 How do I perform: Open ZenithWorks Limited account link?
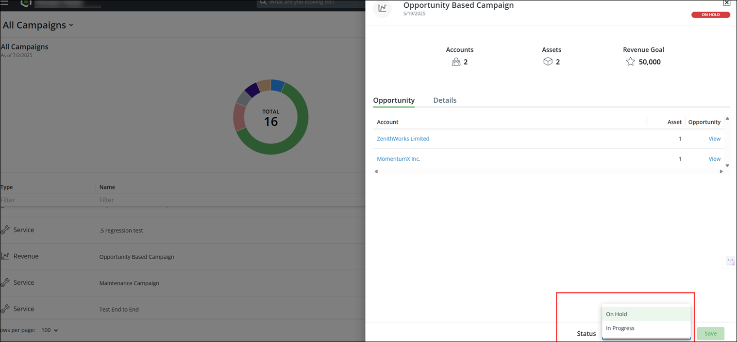(x=403, y=139)
